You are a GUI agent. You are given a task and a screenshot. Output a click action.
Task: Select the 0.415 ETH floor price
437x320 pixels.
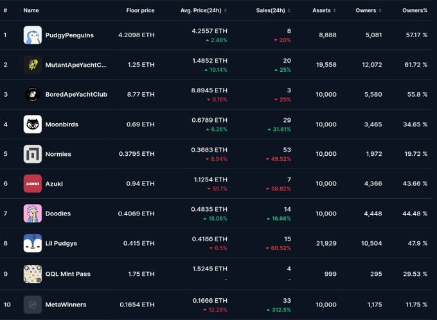(x=139, y=243)
